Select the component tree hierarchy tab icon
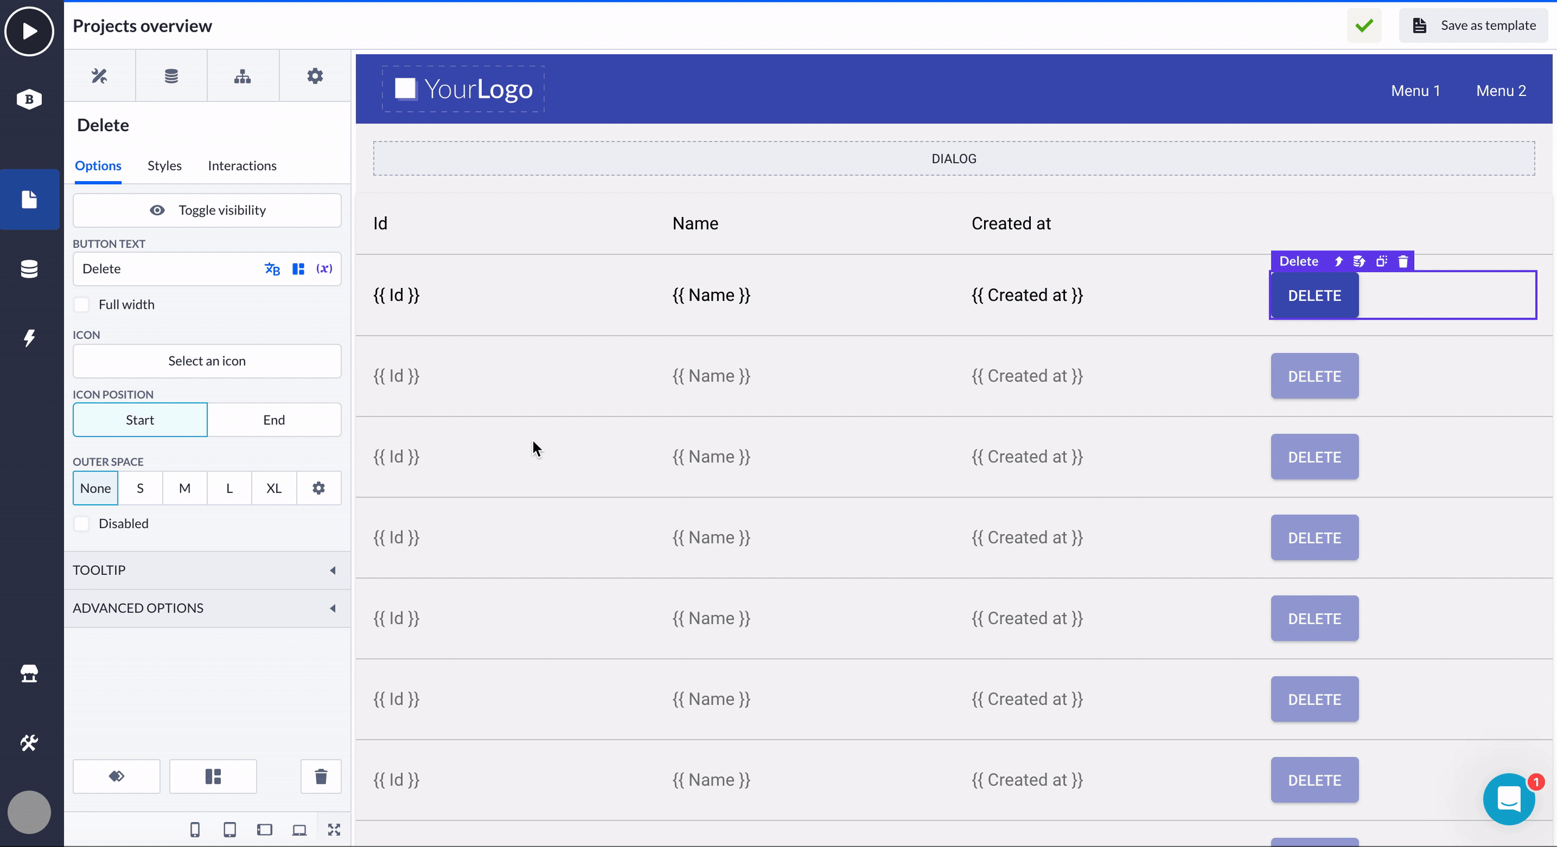 click(x=243, y=76)
